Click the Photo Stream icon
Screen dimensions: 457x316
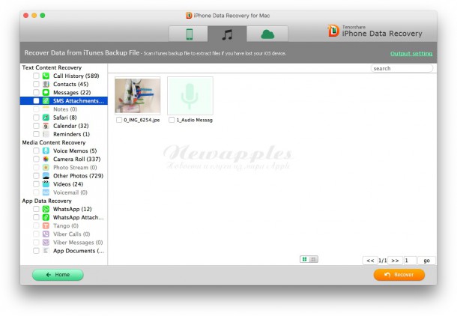(x=46, y=168)
